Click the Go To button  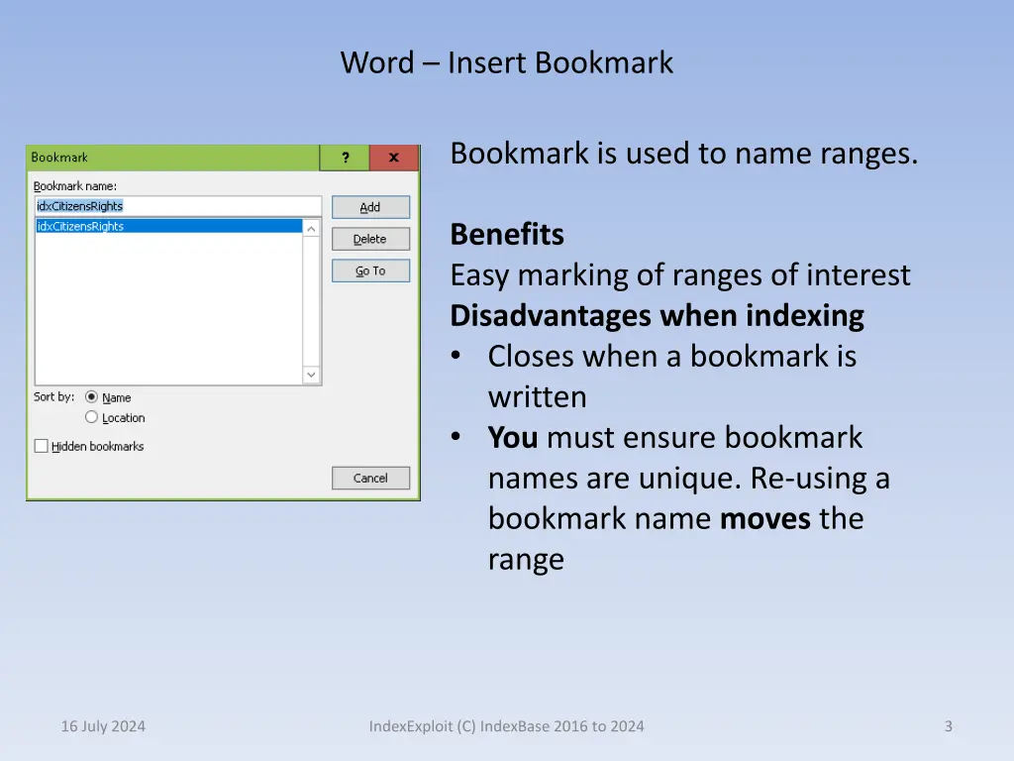pos(370,271)
